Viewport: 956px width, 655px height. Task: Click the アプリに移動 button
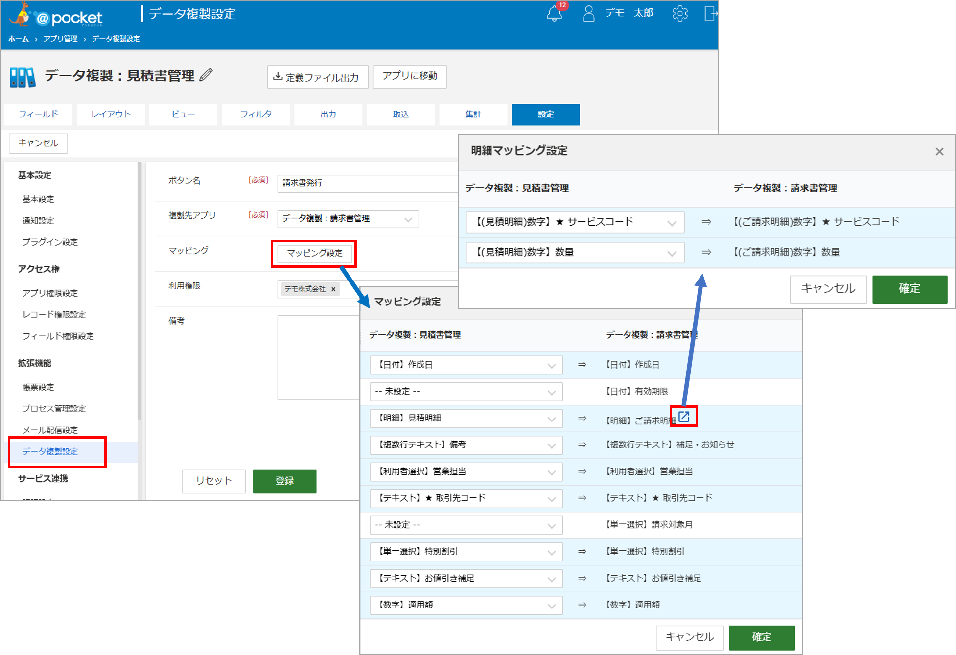click(410, 76)
